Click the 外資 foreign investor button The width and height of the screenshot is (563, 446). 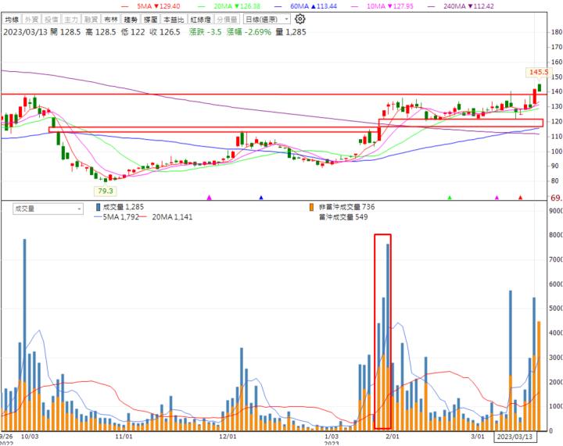32,18
